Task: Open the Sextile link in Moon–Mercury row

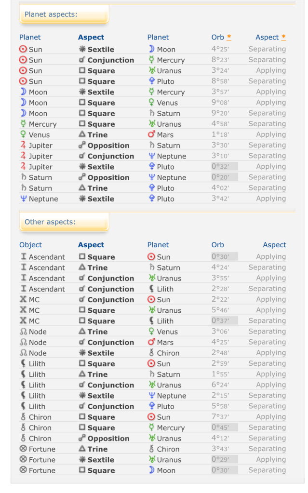Action: 101,92
